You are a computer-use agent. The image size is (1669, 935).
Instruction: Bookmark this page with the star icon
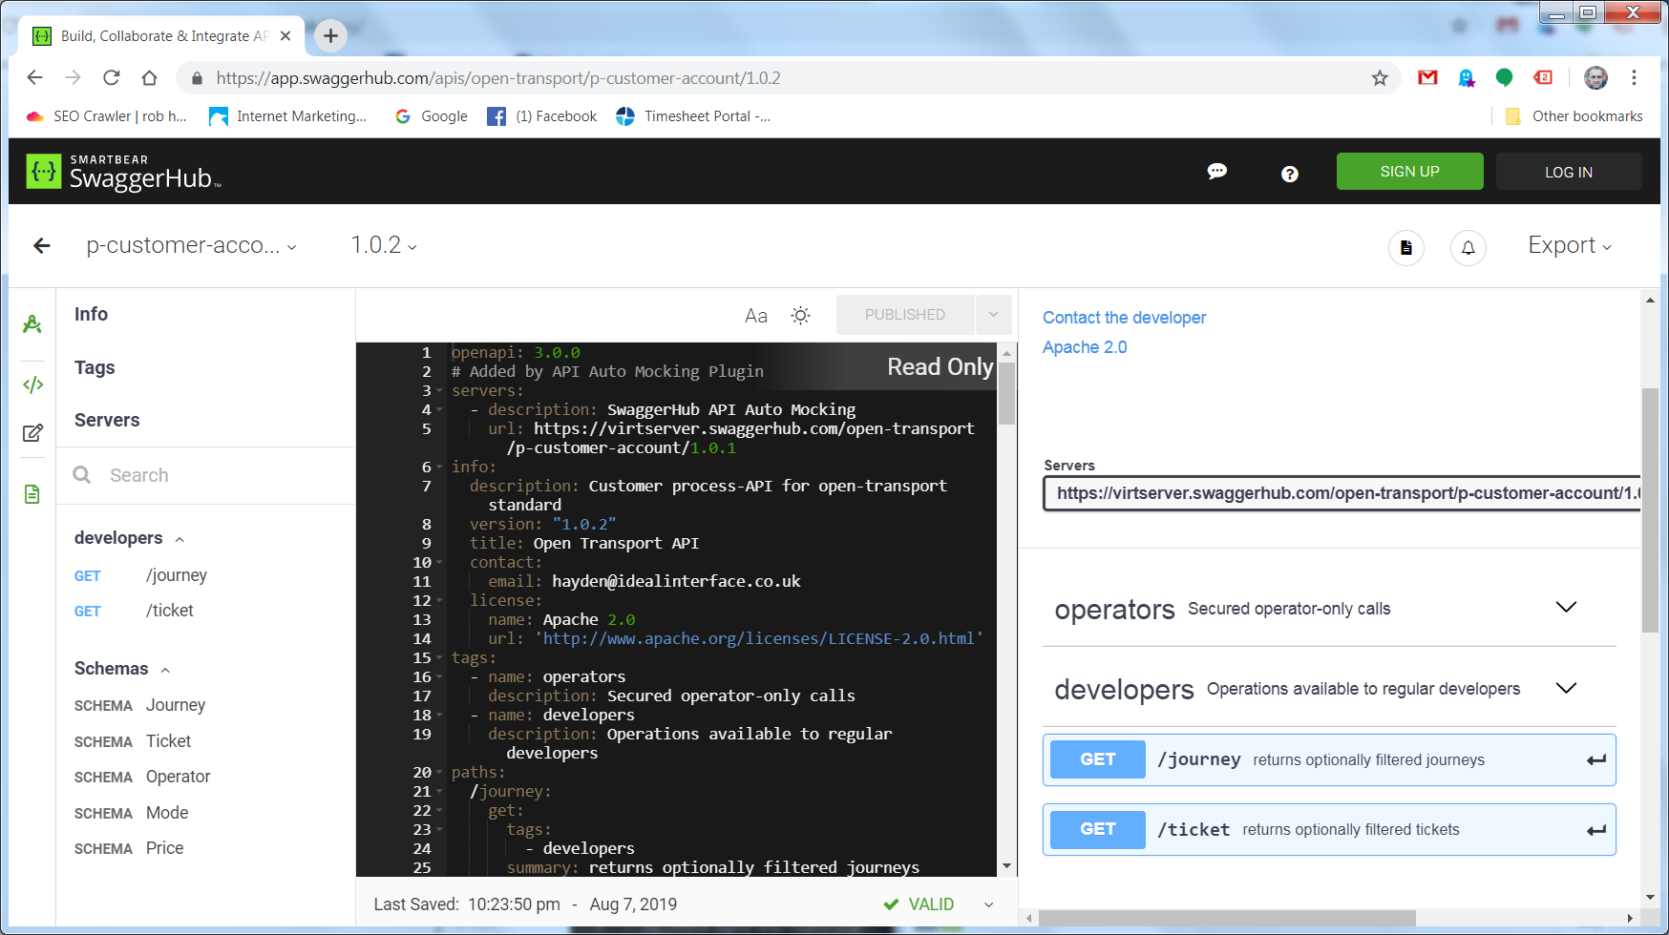pos(1379,78)
